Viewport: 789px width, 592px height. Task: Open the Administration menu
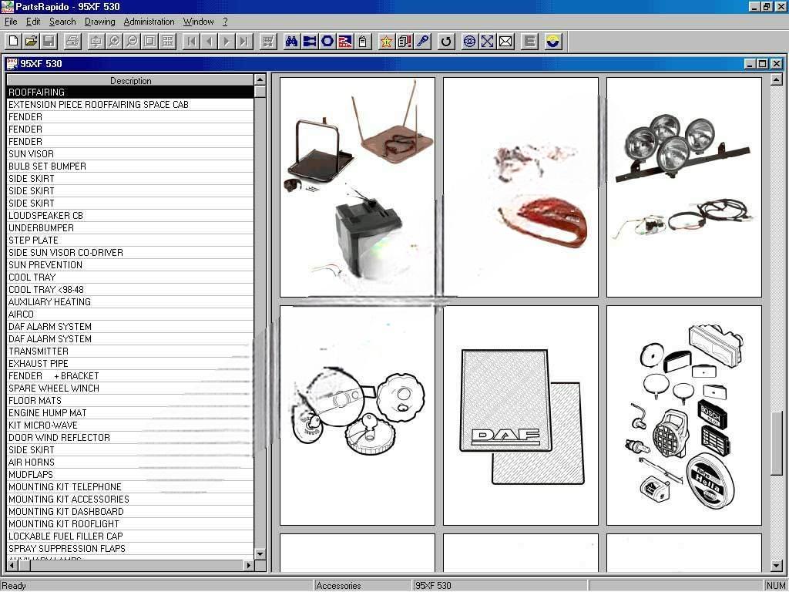(x=149, y=22)
